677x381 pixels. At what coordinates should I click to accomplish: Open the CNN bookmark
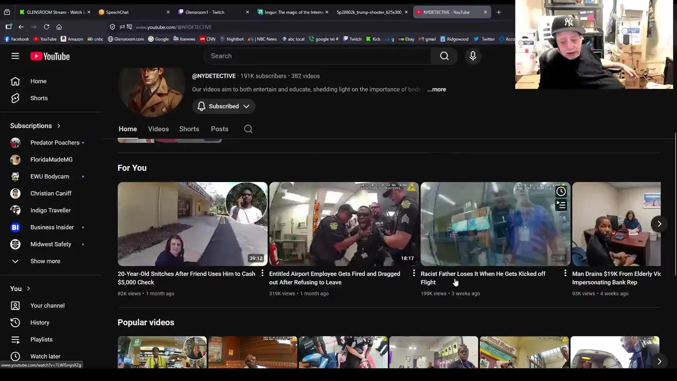(207, 39)
